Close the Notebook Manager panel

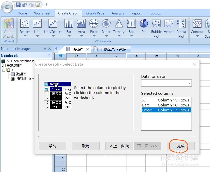[50, 49]
